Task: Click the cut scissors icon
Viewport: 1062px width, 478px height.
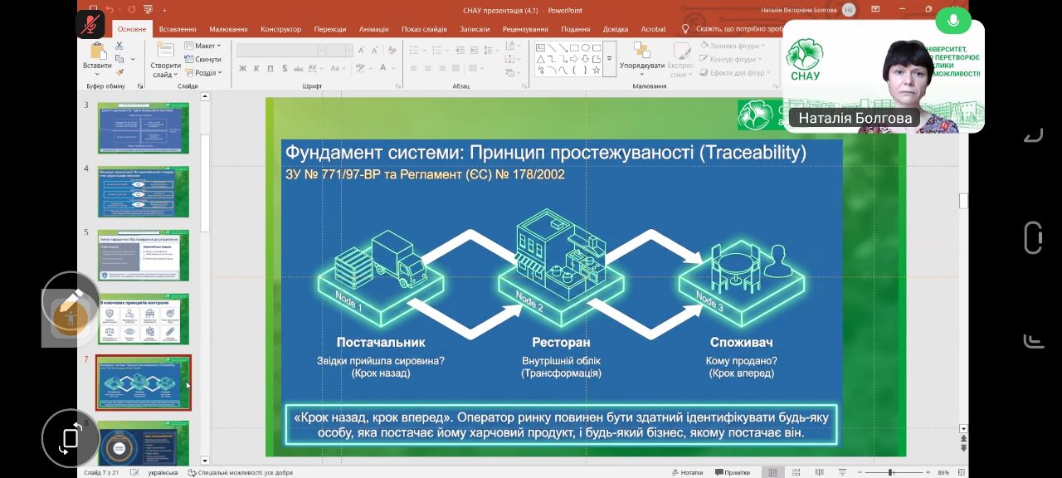Action: (x=120, y=46)
